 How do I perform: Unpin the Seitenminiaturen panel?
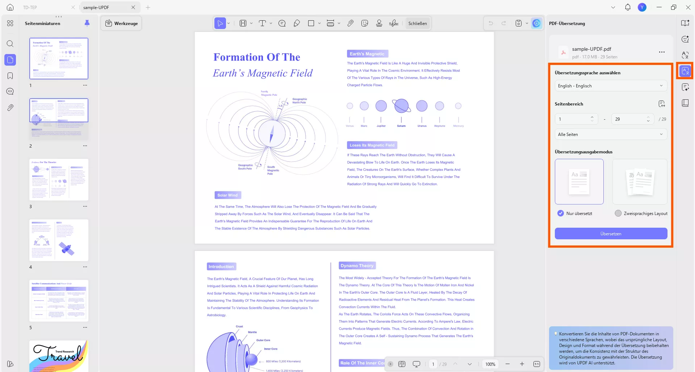[x=87, y=23]
